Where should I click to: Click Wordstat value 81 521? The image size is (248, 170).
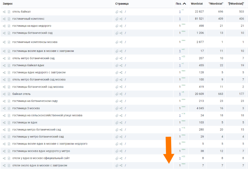pyautogui.click(x=199, y=19)
